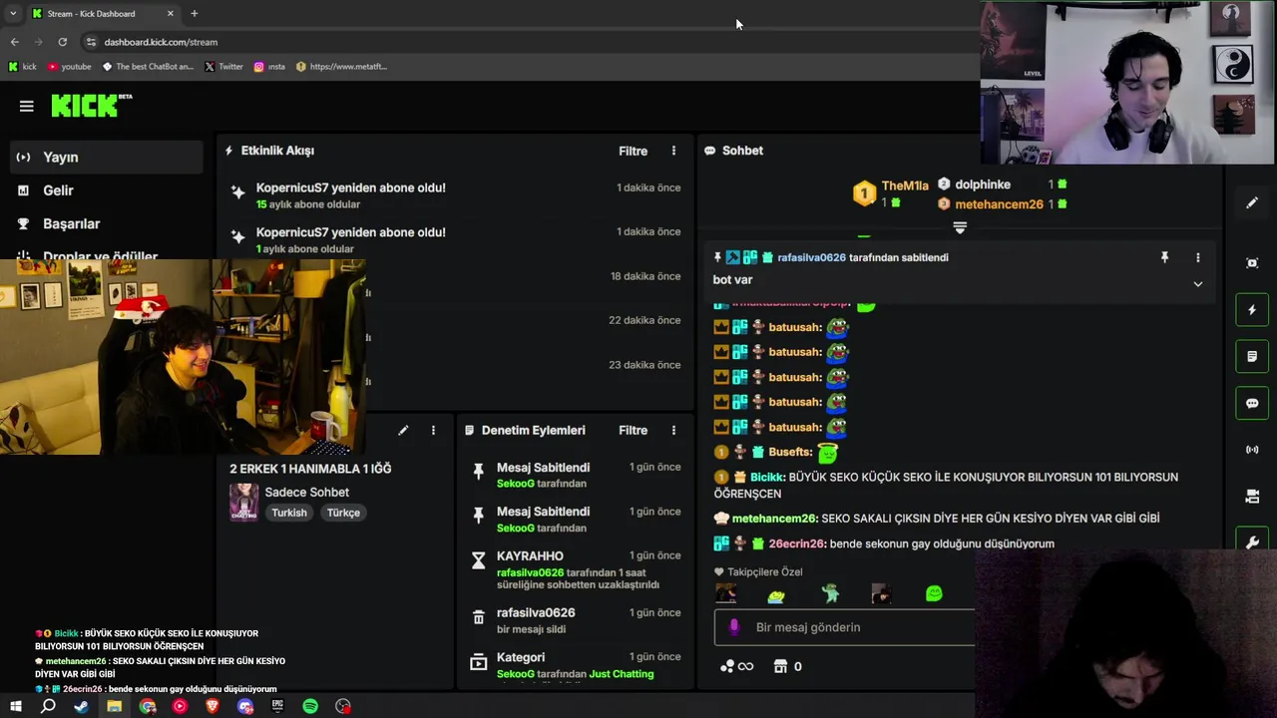
Task: Open options menu of Etkinlik Akışı panel
Action: click(x=673, y=151)
